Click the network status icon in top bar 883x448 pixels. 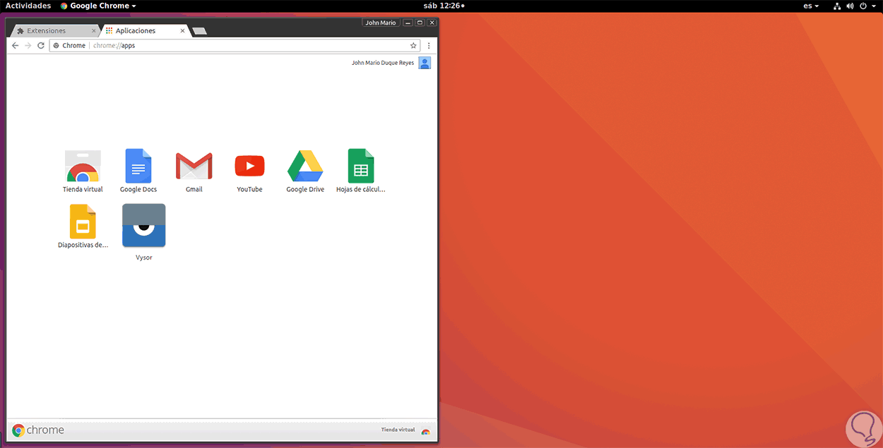coord(837,6)
